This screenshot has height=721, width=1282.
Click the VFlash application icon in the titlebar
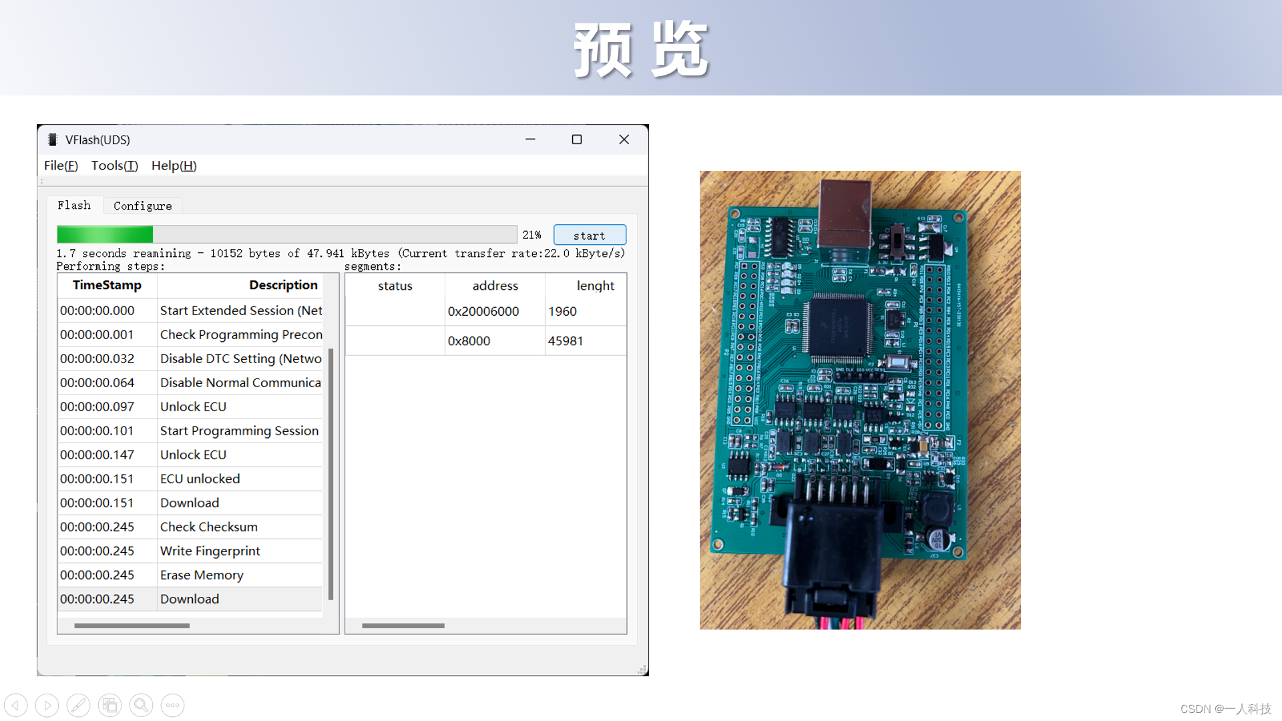[x=53, y=140]
